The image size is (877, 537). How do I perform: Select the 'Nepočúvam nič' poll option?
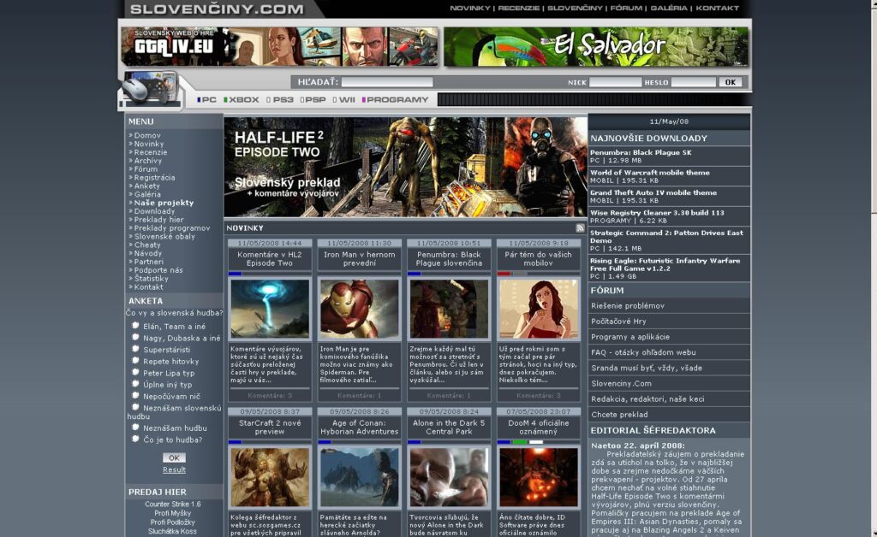[x=135, y=396]
